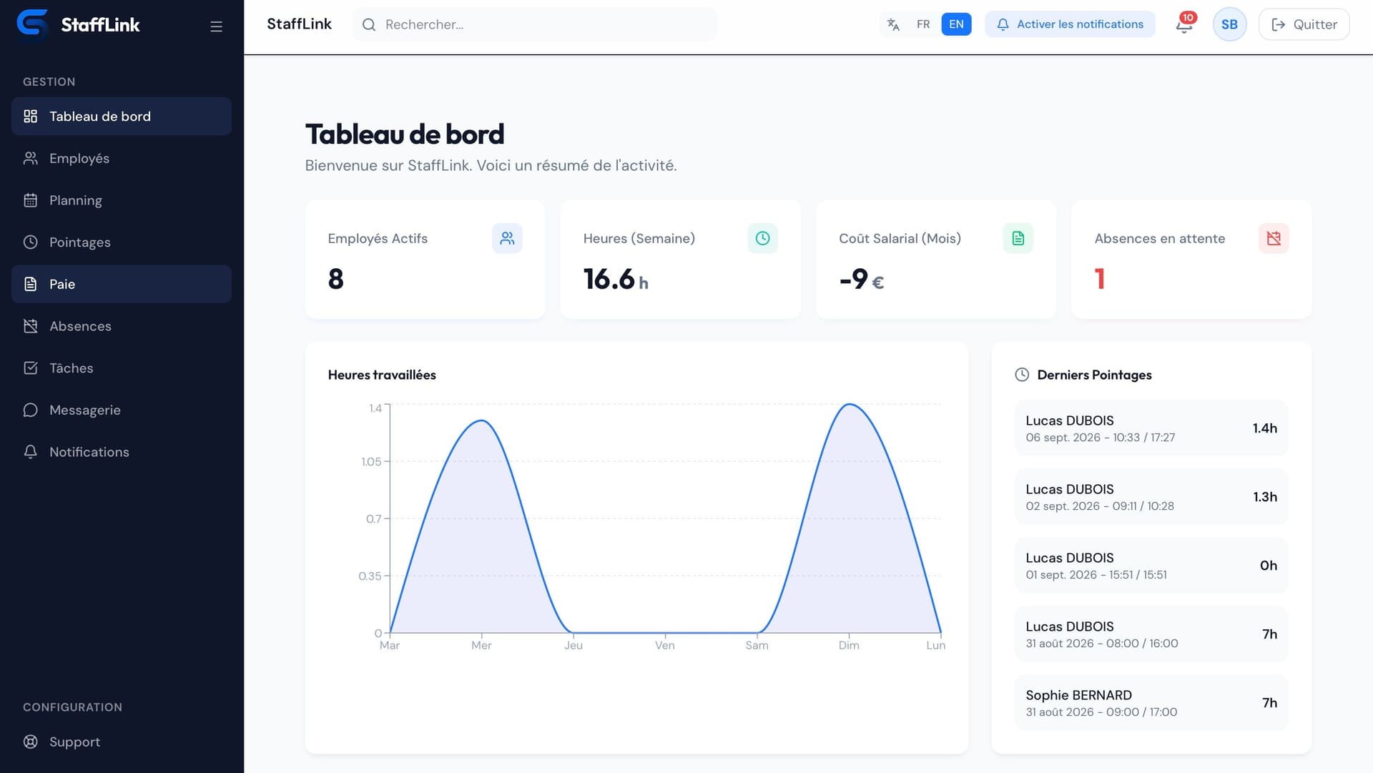Click the Pointages clock icon in the sidebar
Screen dimensions: 1373x773
point(30,242)
